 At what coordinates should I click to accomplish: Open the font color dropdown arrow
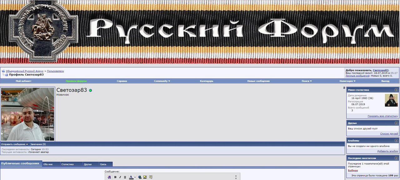135,177
